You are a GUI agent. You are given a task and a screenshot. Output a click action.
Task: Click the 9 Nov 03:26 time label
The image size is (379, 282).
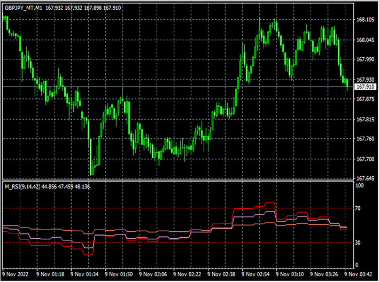click(324, 275)
